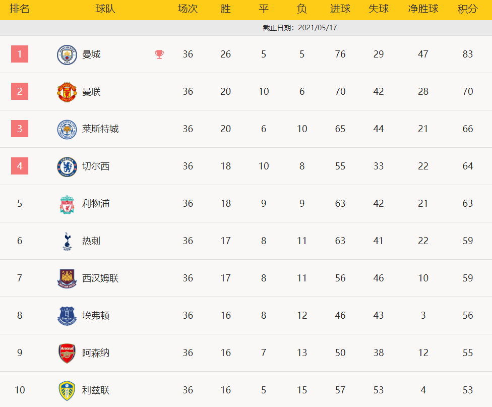Click the 利物浦 team name
This screenshot has height=407, width=492.
click(96, 204)
